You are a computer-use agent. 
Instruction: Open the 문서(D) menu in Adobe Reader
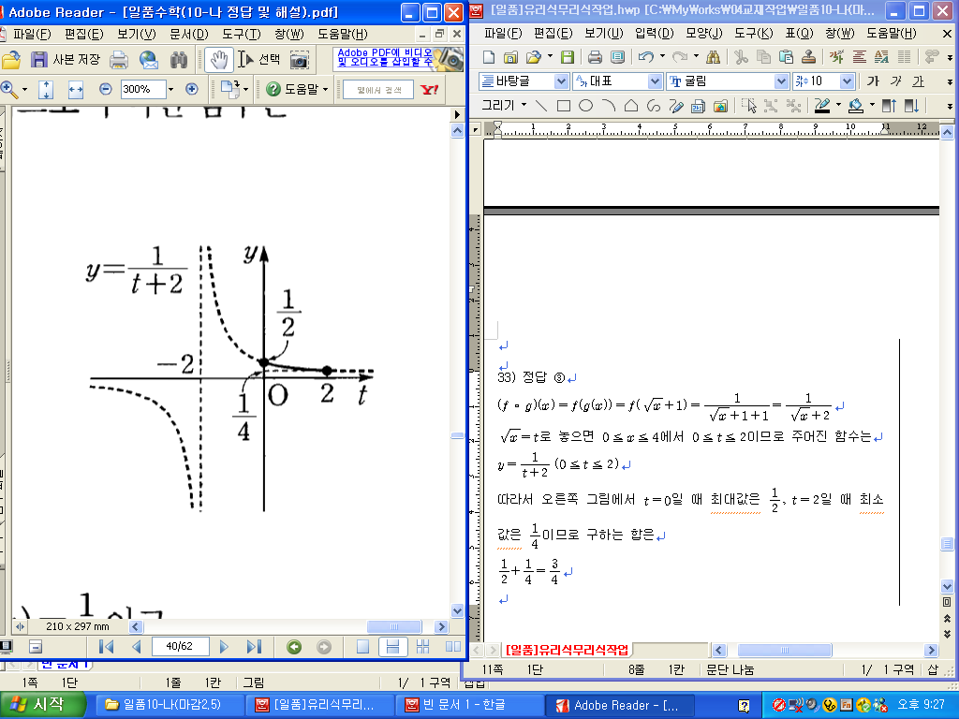[x=188, y=34]
